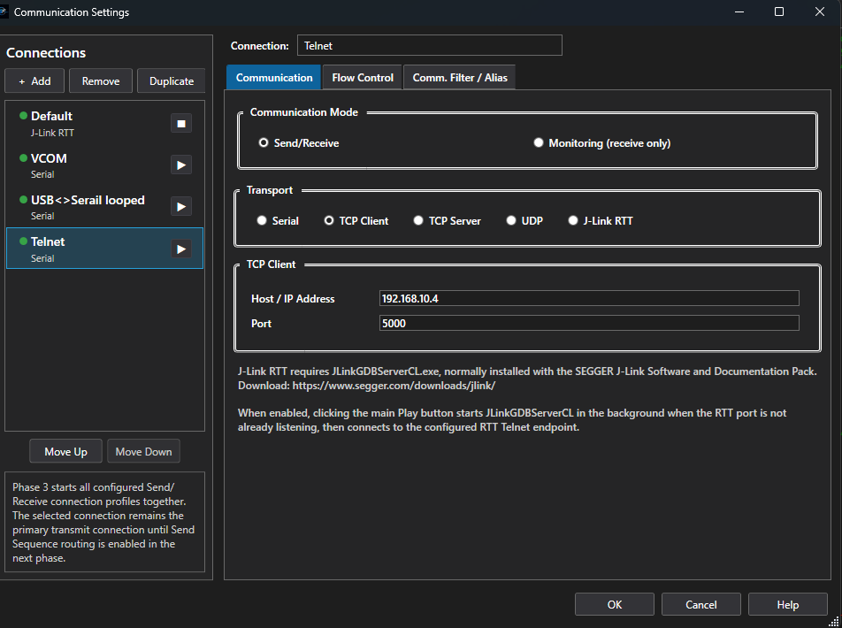Screen dimensions: 842x628
Task: Move the connection down
Action: point(143,451)
